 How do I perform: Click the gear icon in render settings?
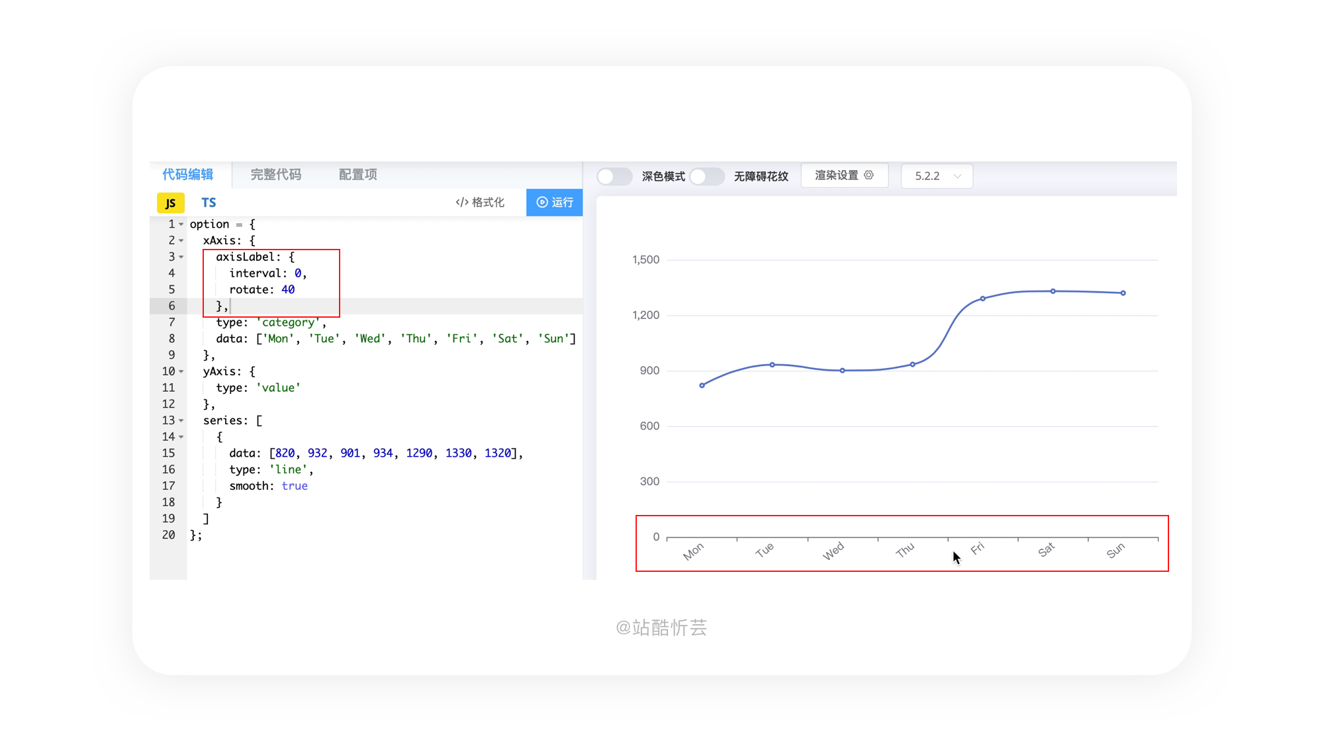(869, 175)
